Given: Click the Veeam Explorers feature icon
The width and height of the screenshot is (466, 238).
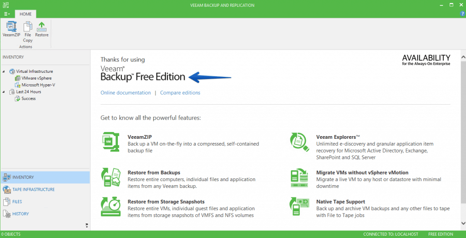Looking at the screenshot, I should 300,142.
